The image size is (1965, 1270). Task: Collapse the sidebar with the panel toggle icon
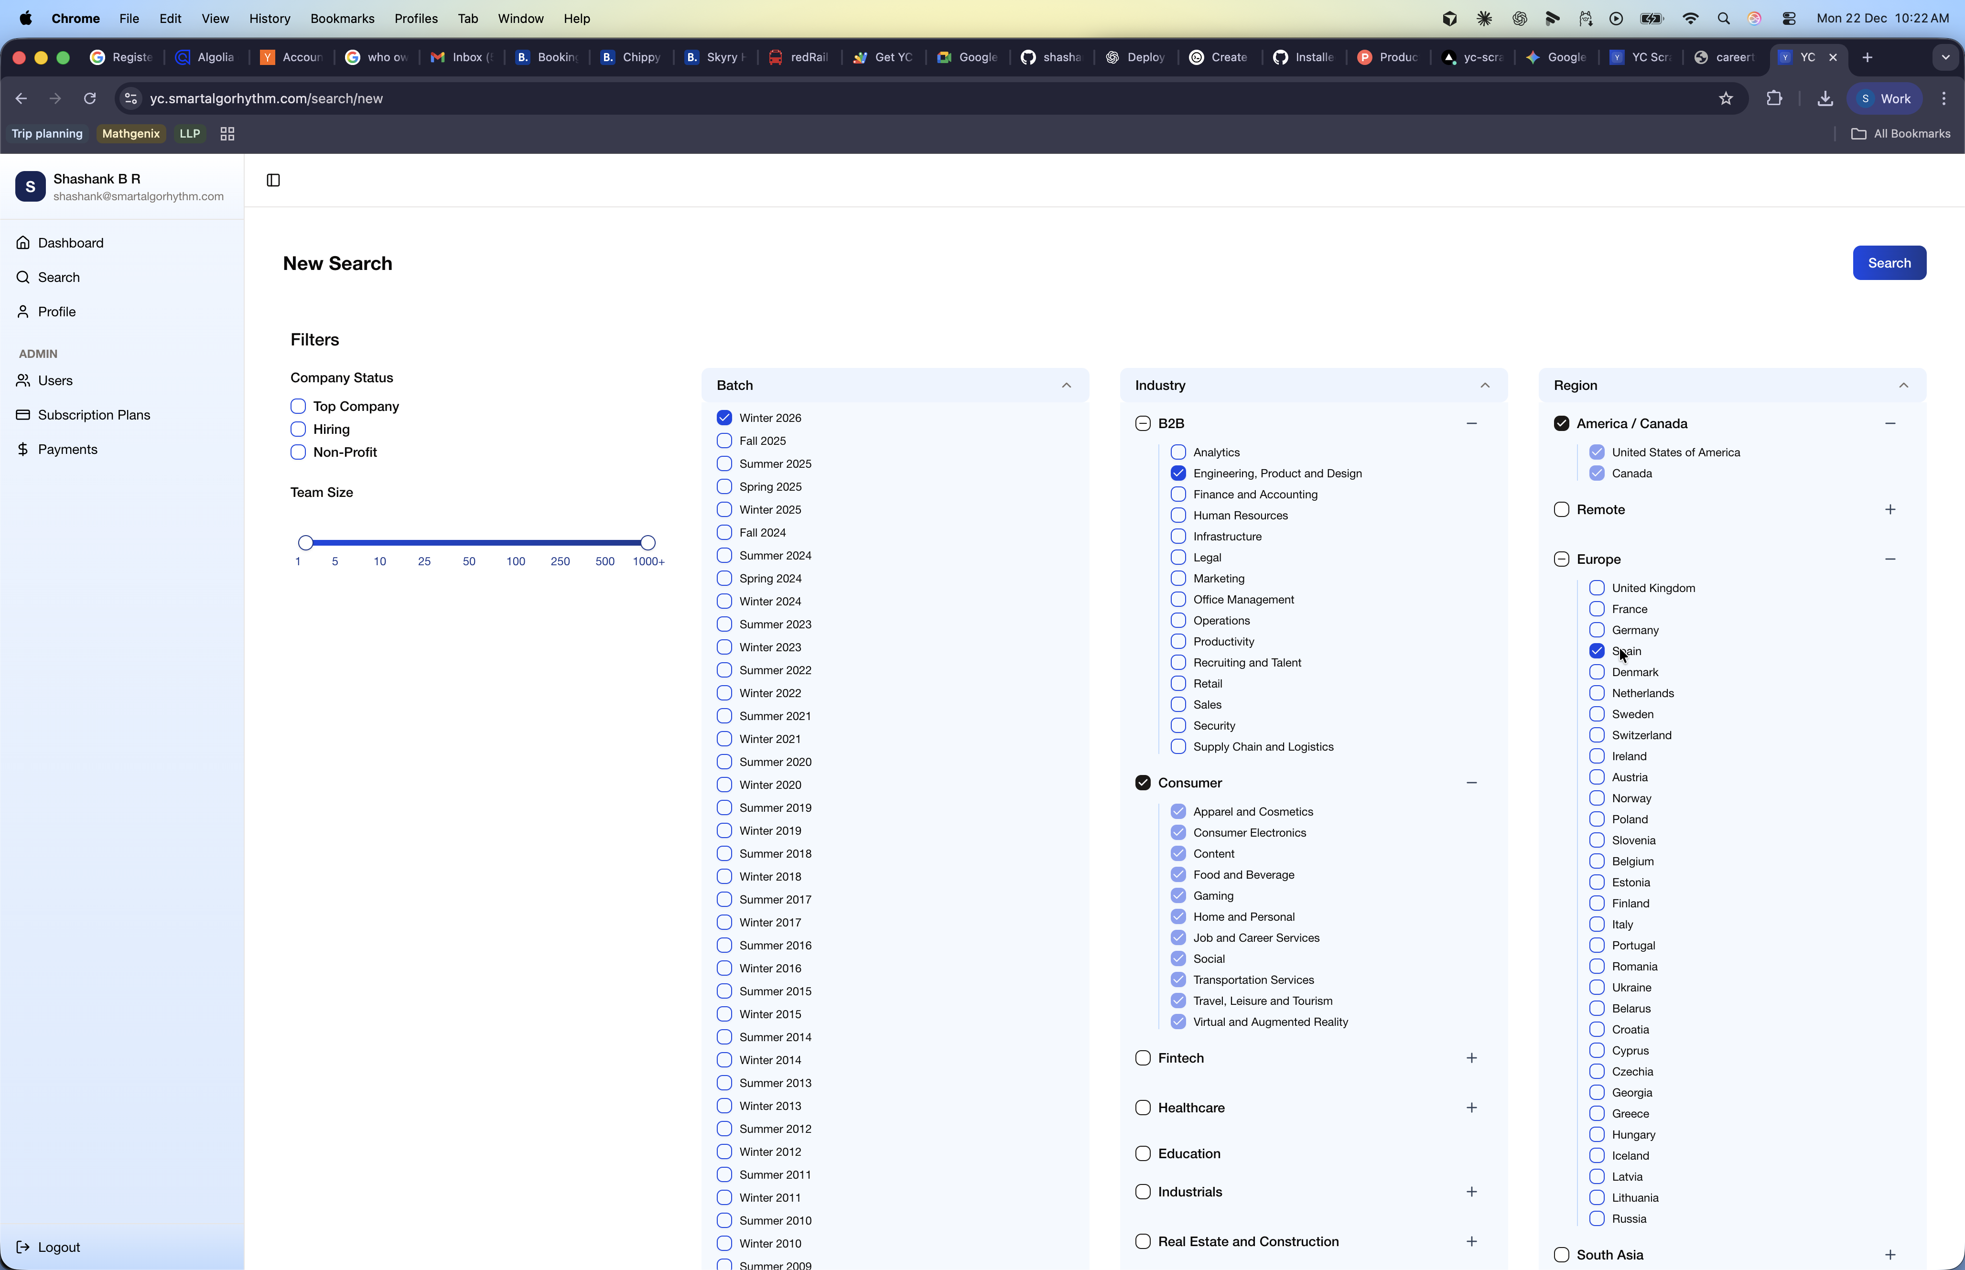click(x=273, y=180)
